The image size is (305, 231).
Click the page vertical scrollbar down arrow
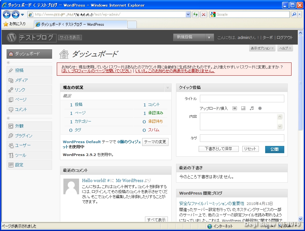[301, 219]
